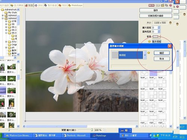Collapse the left panel with the arrow handle

coord(21,70)
